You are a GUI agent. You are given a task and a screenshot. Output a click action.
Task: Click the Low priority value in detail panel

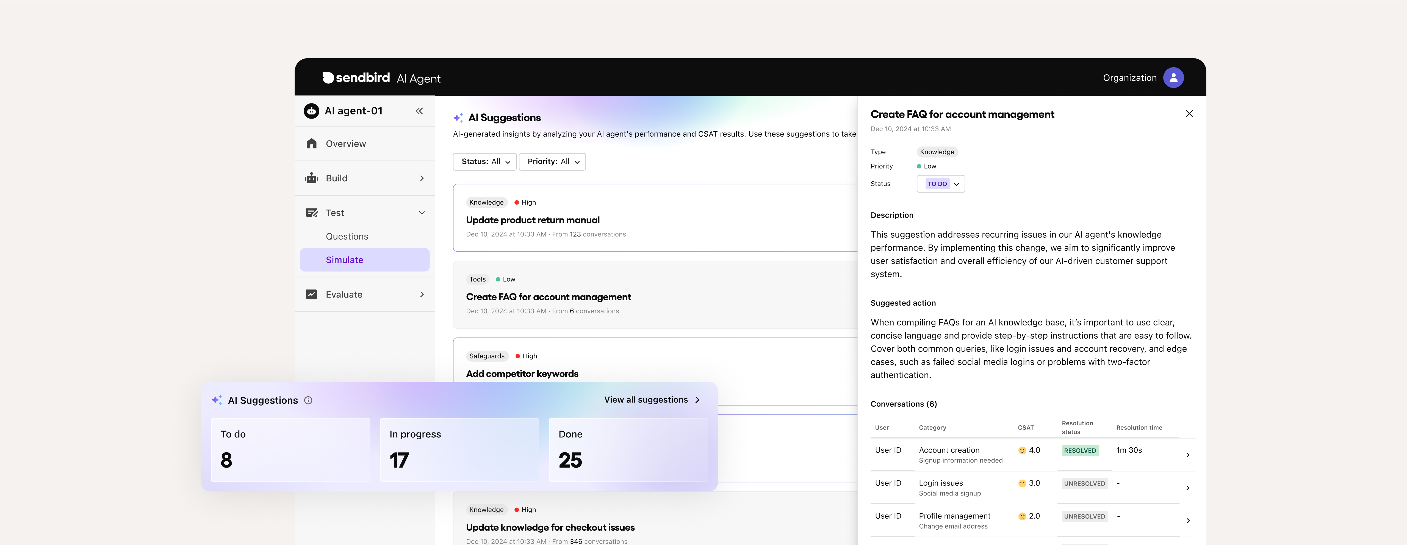(x=926, y=166)
